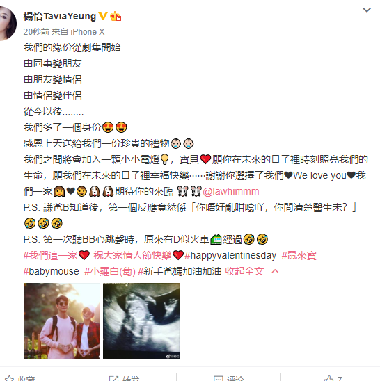Open the #小羅白(蔔) hashtag link
The width and height of the screenshot is (380, 381).
pyautogui.click(x=110, y=271)
